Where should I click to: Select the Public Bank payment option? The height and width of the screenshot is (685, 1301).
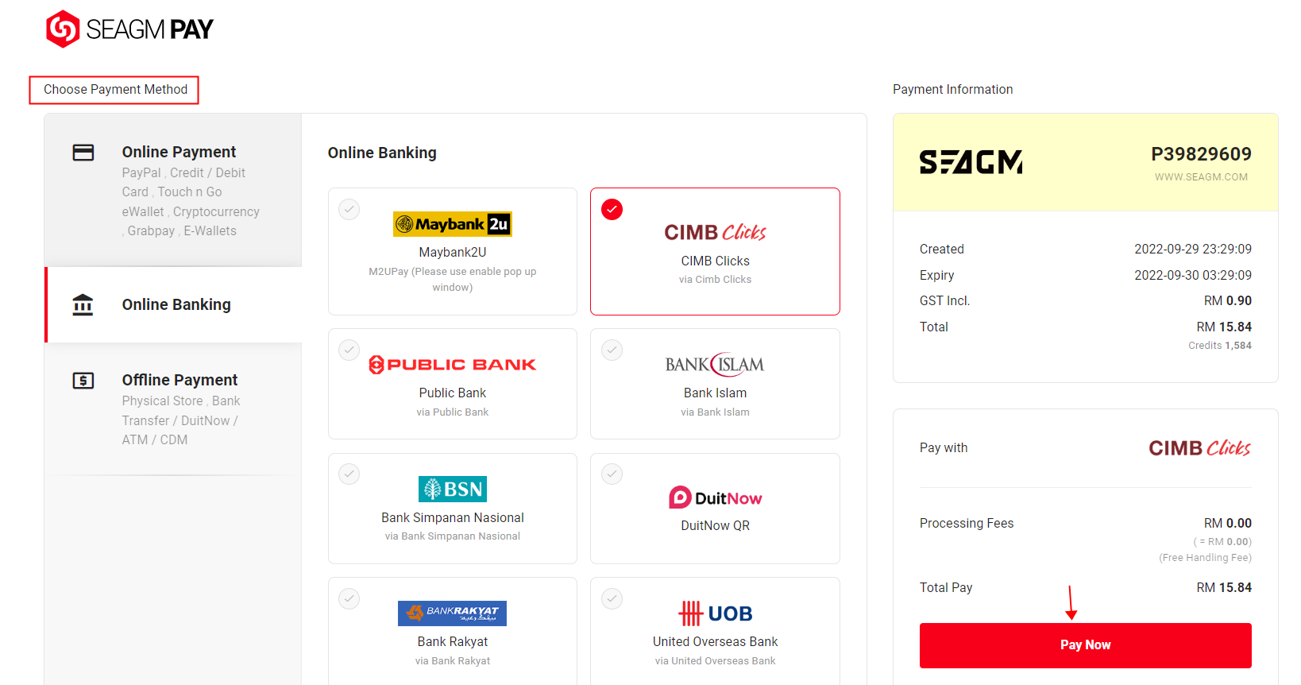452,384
